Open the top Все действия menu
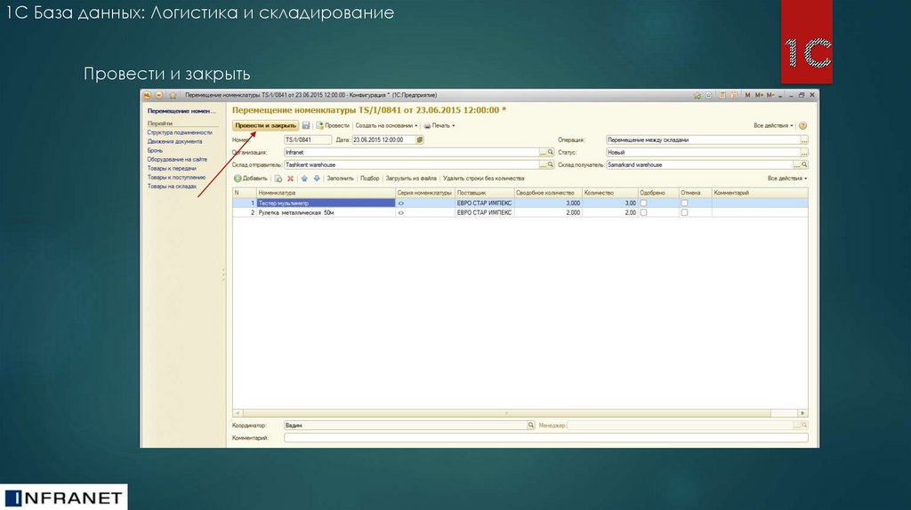This screenshot has width=911, height=510. pos(773,125)
